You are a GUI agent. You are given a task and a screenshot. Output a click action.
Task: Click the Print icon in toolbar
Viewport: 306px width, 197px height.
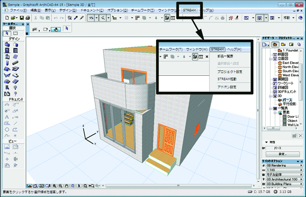pyautogui.click(x=28, y=18)
